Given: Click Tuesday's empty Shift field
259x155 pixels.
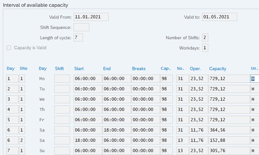Looking at the screenshot, I should (62, 89).
